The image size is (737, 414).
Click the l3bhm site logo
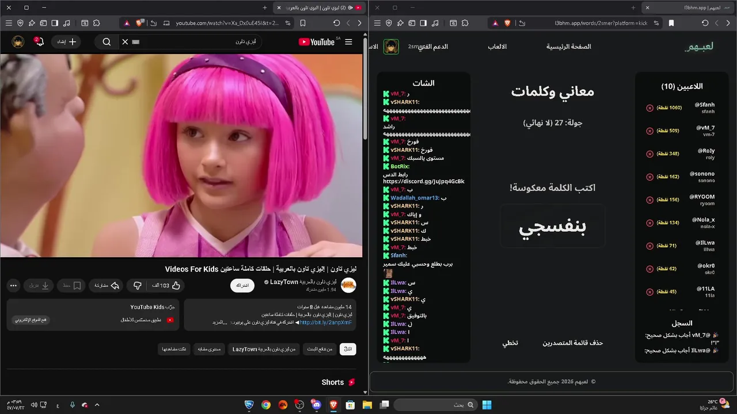(x=699, y=47)
